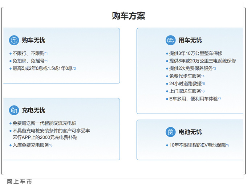
Task: Click the car icon beside 用车无忧
Action: tap(170, 40)
